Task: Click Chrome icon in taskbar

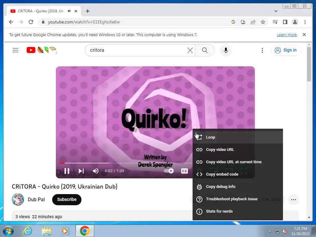Action: click(85, 231)
